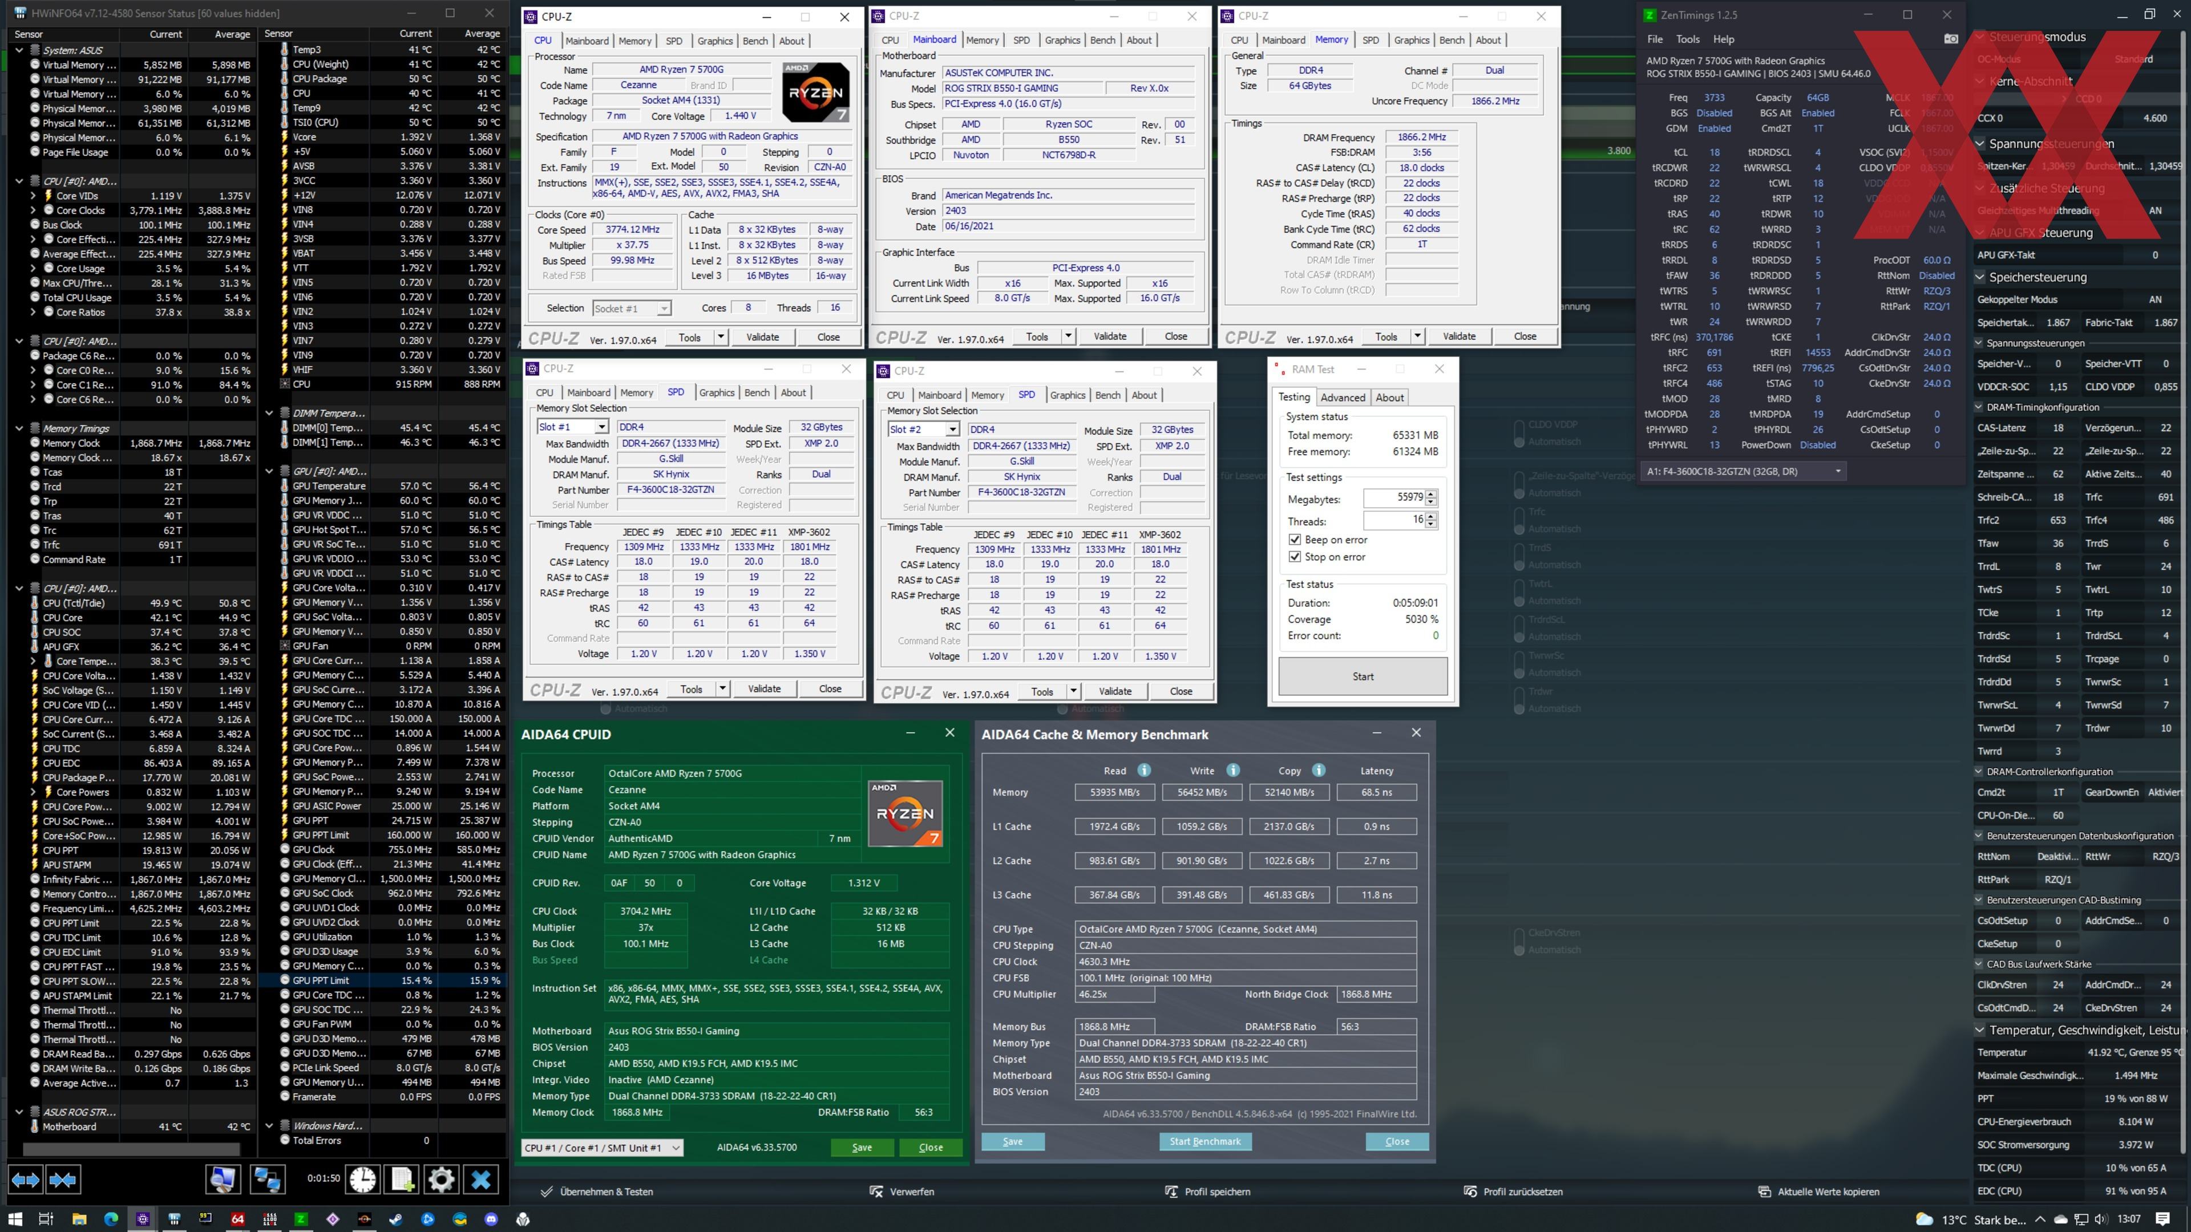Expand Core Clocks row in HWiNFO
Viewport: 2191px width, 1232px height.
point(33,210)
